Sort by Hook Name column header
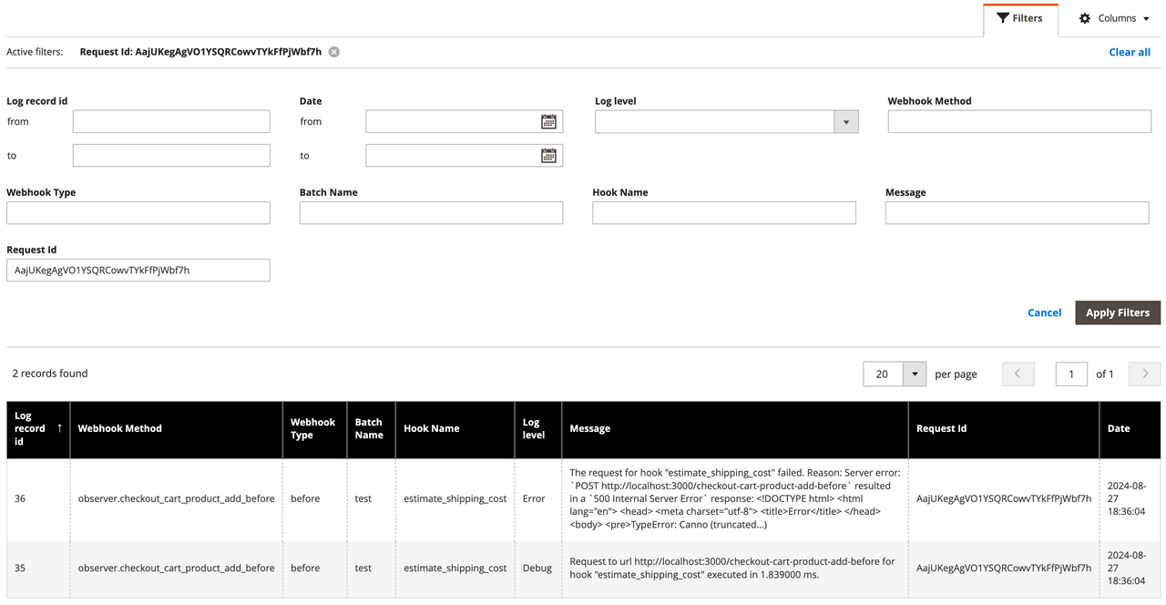Image resolution: width=1166 pixels, height=605 pixels. pos(455,428)
